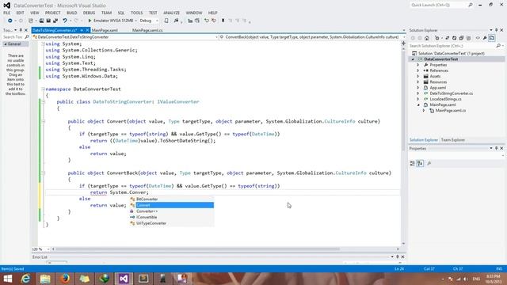Open the BUILD menu

[x=72, y=13]
